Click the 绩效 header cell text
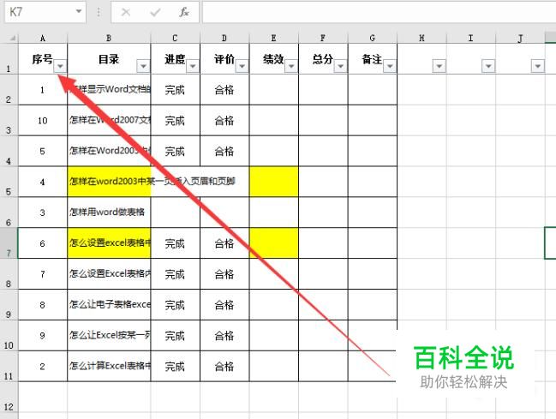The image size is (556, 419). click(x=273, y=59)
